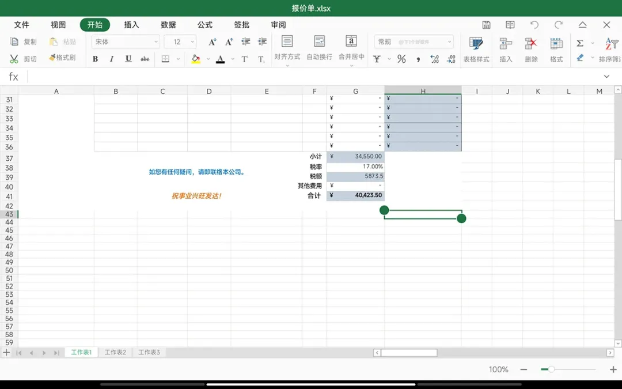Undo the last action
The height and width of the screenshot is (389, 622).
tap(534, 25)
